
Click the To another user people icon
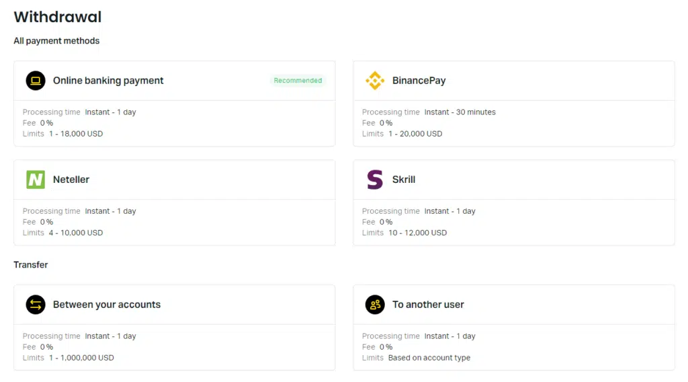375,305
